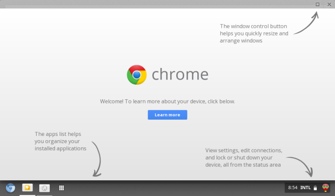335x196 pixels.
Task: Close the welcome window
Action: tap(329, 4)
